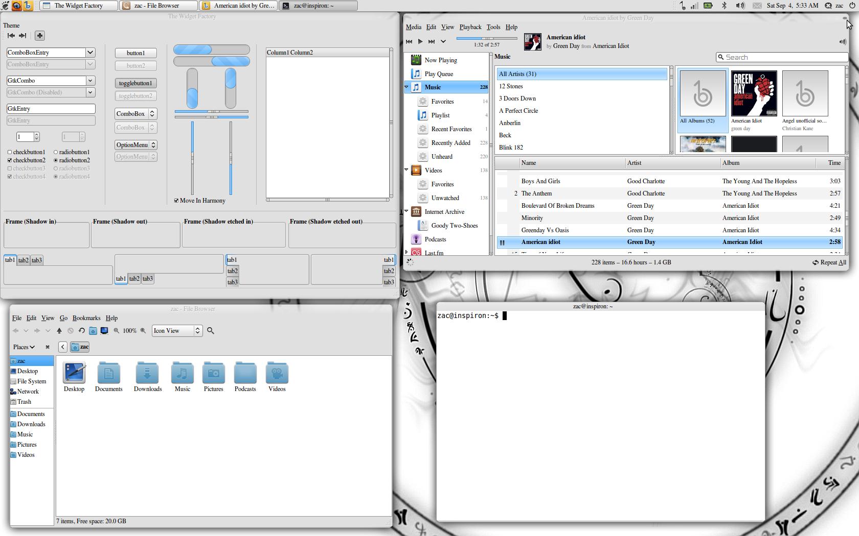Select the Videos folder icon
The width and height of the screenshot is (859, 536).
pos(277,377)
